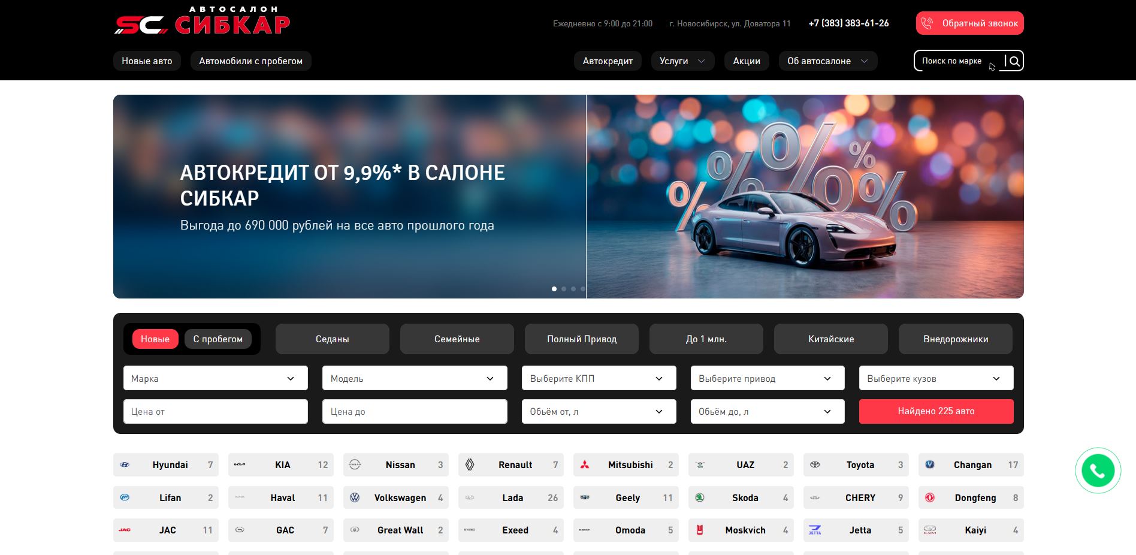Click the KIA brand logo icon
Image resolution: width=1136 pixels, height=555 pixels.
click(240, 464)
